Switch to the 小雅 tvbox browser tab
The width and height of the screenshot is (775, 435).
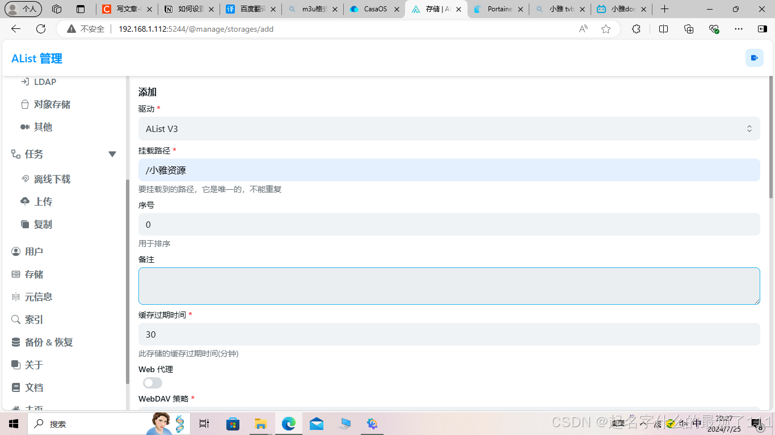(x=559, y=9)
